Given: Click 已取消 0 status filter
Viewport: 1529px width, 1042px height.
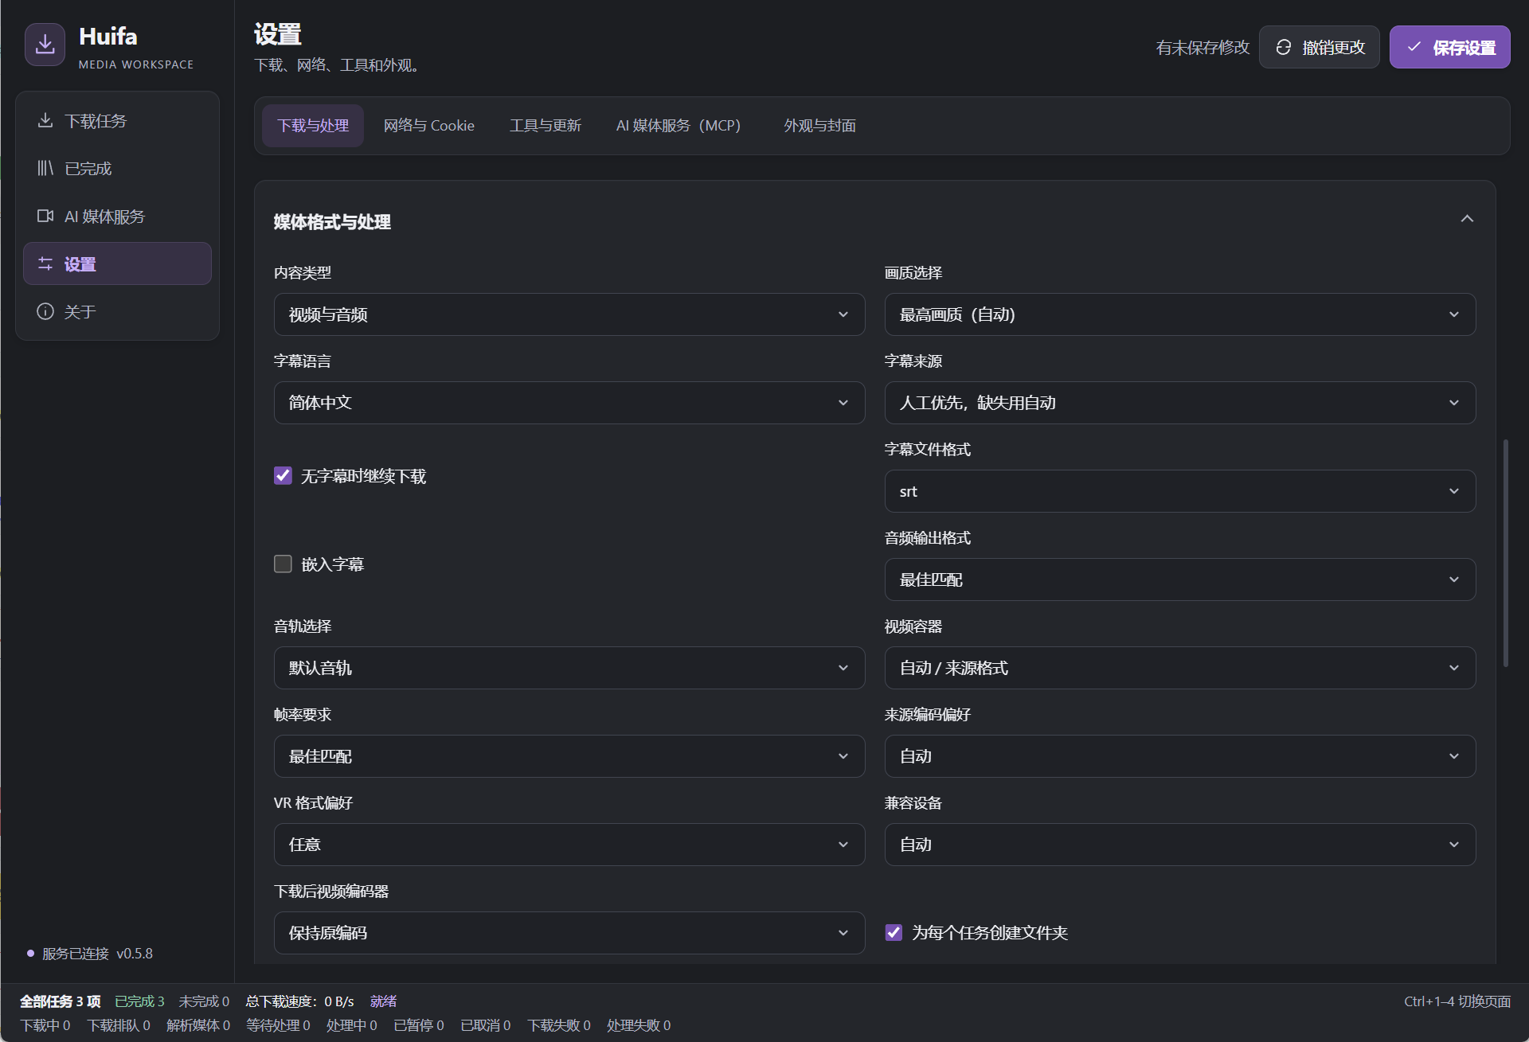Looking at the screenshot, I should tap(486, 1025).
